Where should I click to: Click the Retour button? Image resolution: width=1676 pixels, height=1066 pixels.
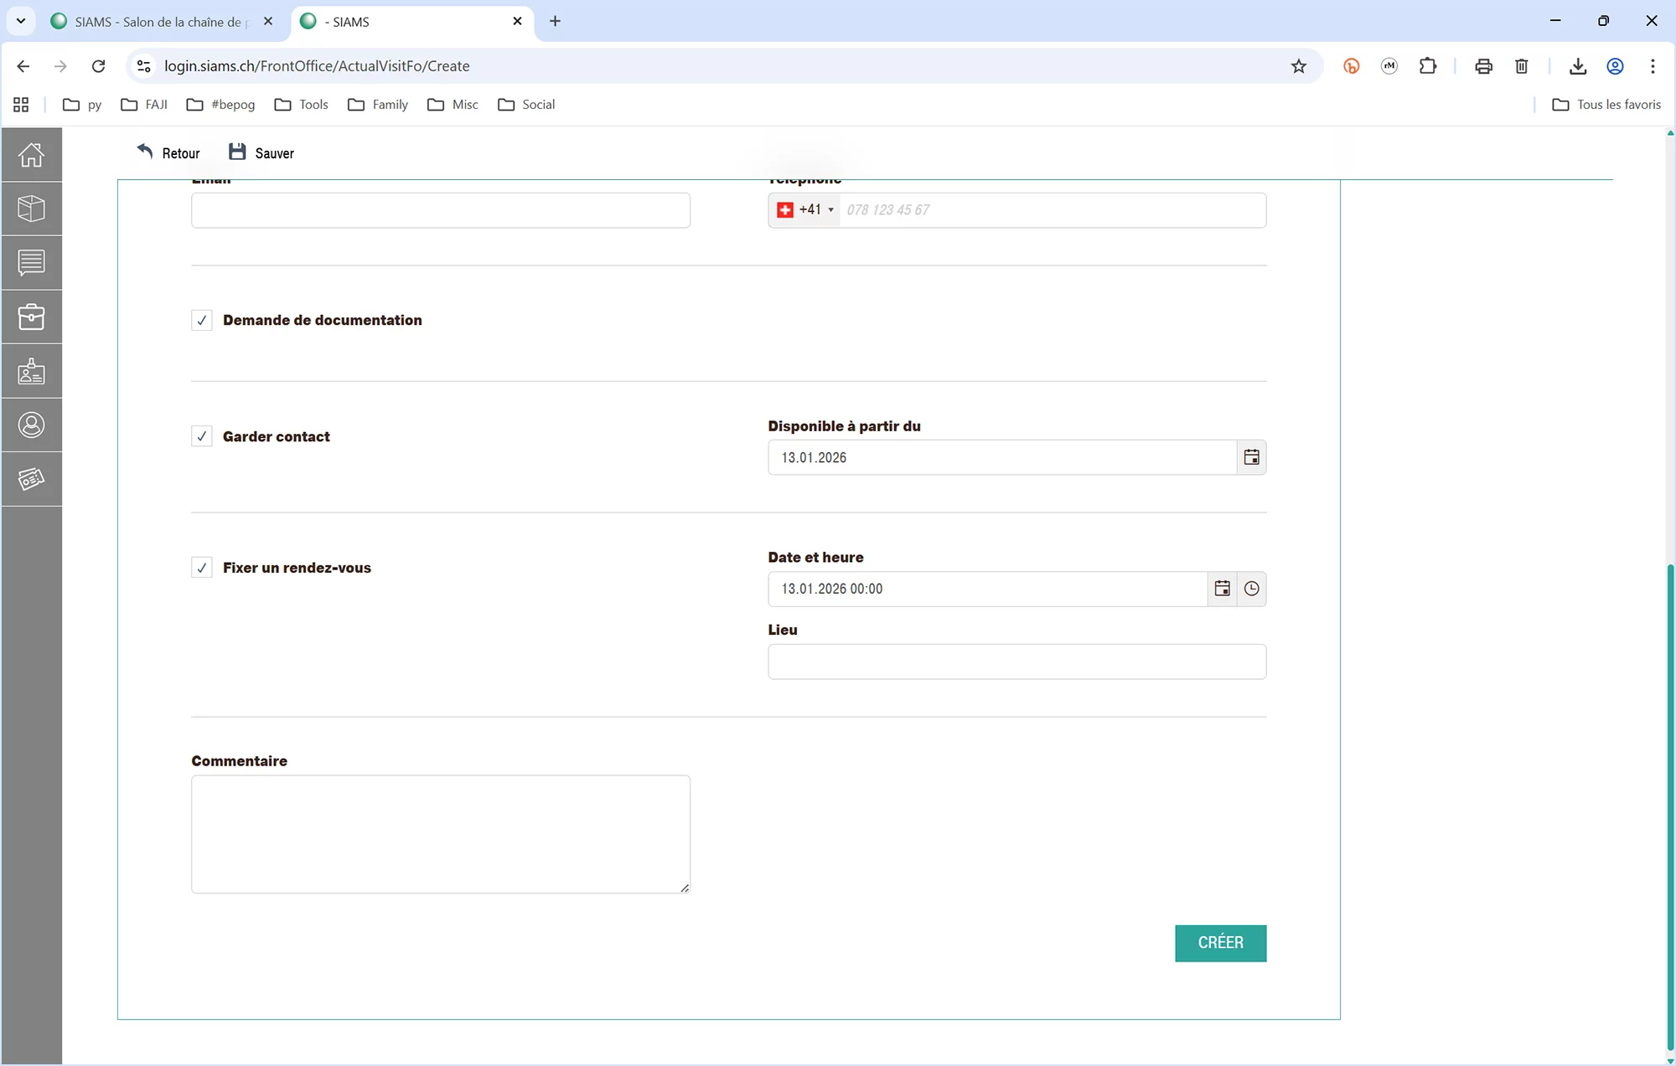[168, 152]
